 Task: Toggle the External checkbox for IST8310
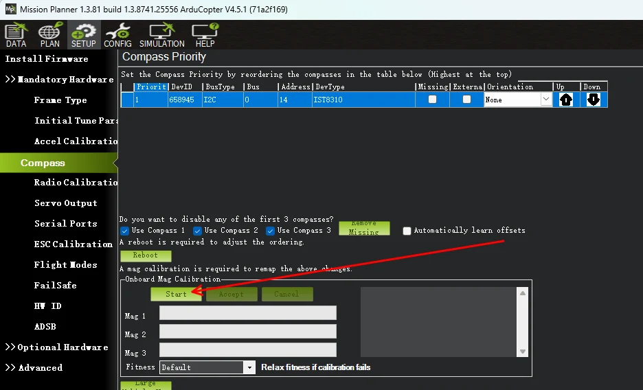(466, 99)
